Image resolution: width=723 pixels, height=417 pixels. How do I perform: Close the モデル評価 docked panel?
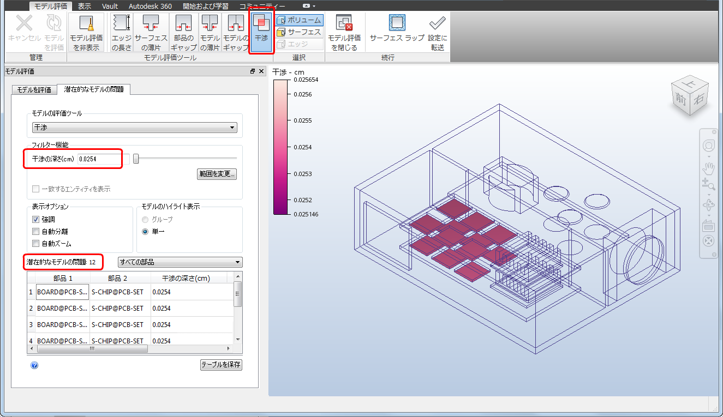(261, 71)
